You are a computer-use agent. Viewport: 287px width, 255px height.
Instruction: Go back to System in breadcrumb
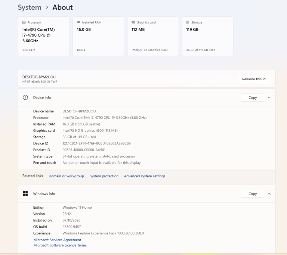pyautogui.click(x=30, y=7)
